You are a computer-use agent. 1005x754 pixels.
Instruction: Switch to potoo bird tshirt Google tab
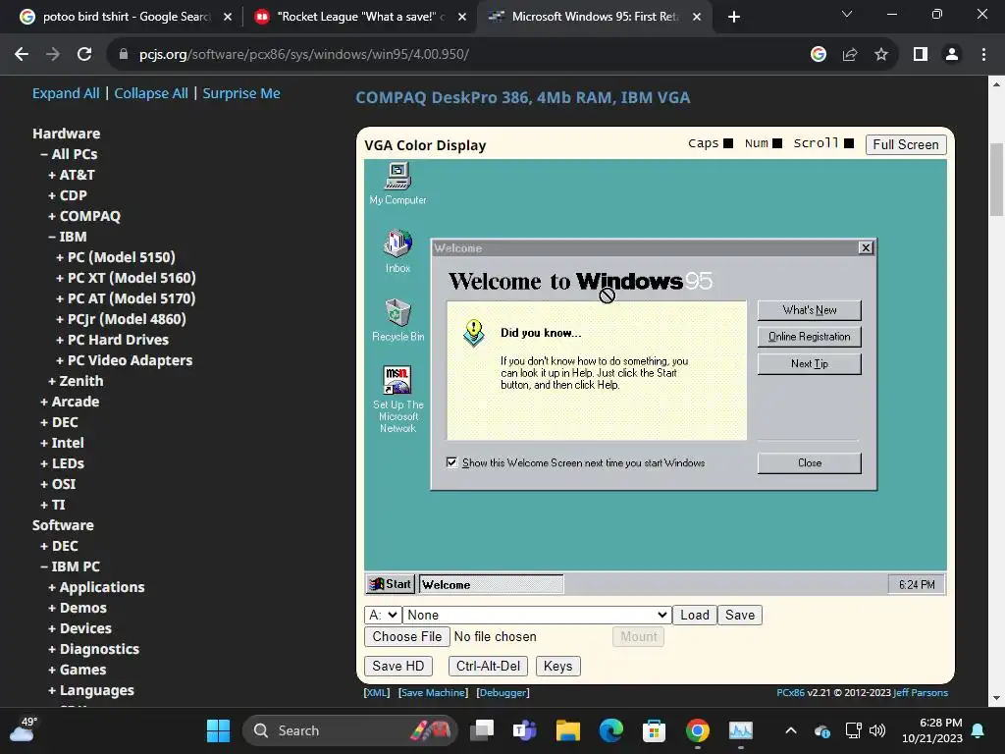(125, 17)
